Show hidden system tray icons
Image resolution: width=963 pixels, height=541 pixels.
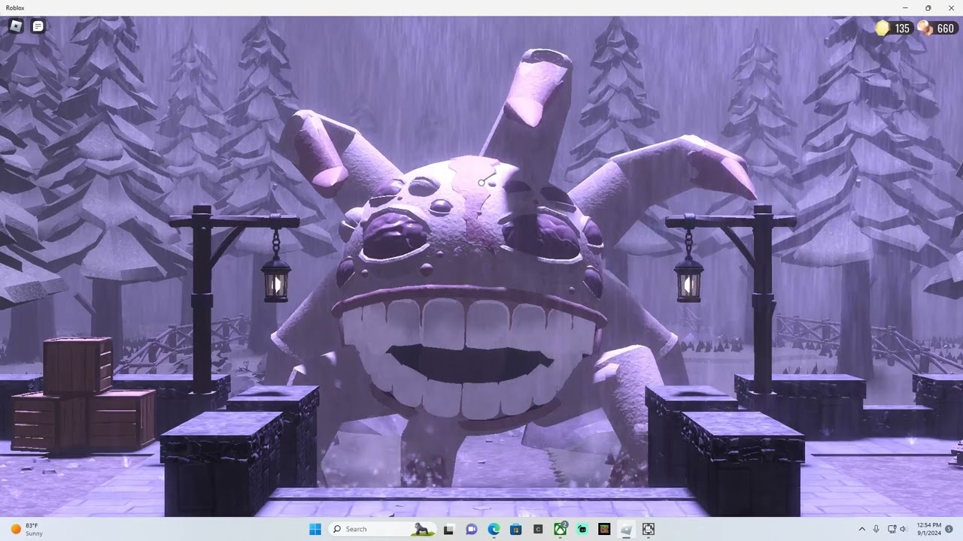pyautogui.click(x=862, y=529)
